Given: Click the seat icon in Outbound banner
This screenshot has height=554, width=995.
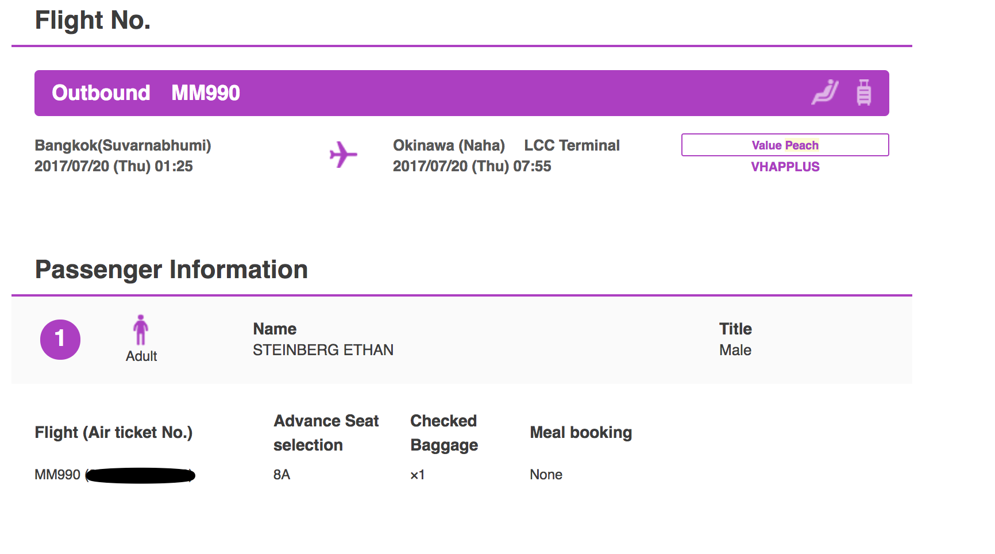Looking at the screenshot, I should (825, 93).
